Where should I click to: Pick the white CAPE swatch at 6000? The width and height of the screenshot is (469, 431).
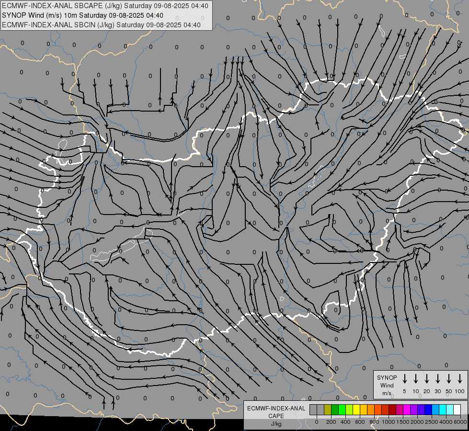457,409
